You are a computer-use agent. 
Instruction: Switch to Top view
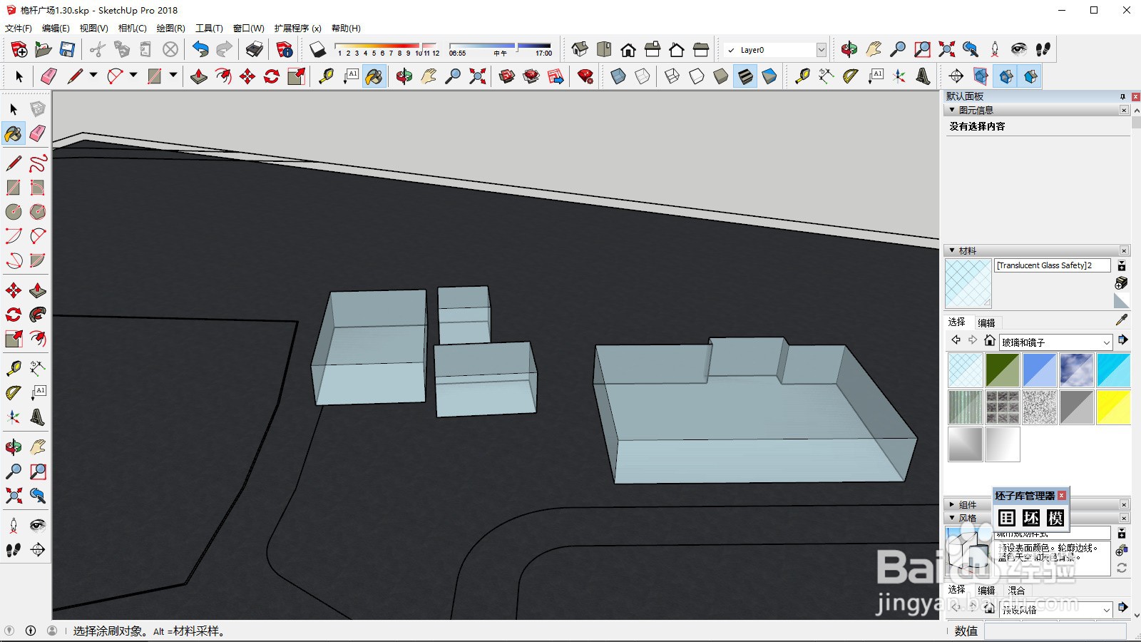(x=604, y=49)
